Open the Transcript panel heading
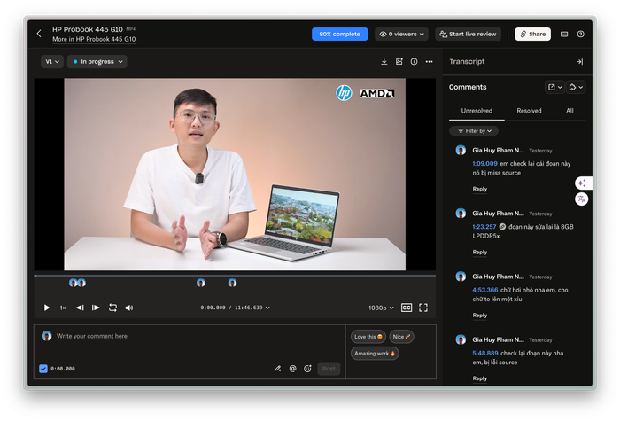The height and width of the screenshot is (421, 620). point(467,62)
